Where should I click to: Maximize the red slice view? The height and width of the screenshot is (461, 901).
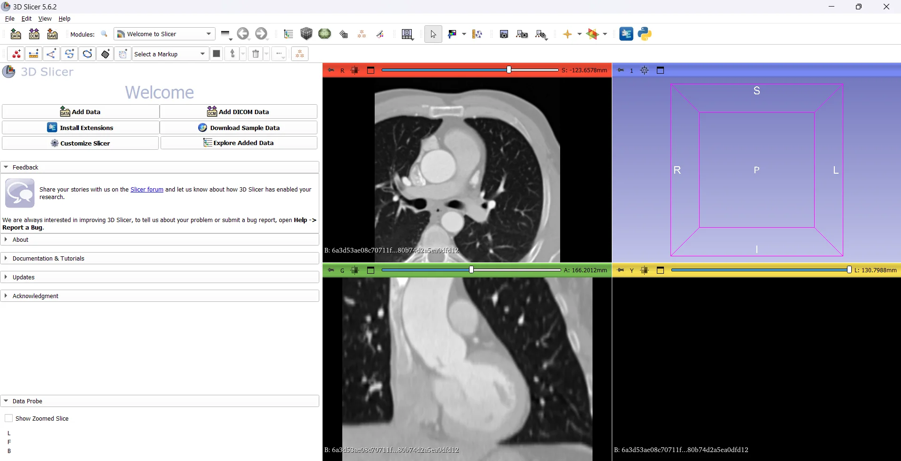click(x=370, y=70)
